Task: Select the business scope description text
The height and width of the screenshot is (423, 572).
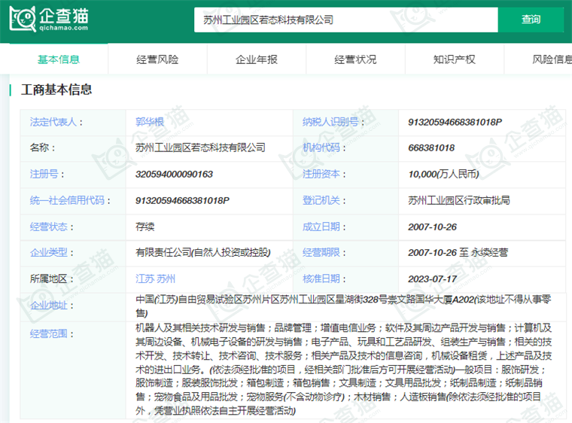Action: tap(343, 369)
